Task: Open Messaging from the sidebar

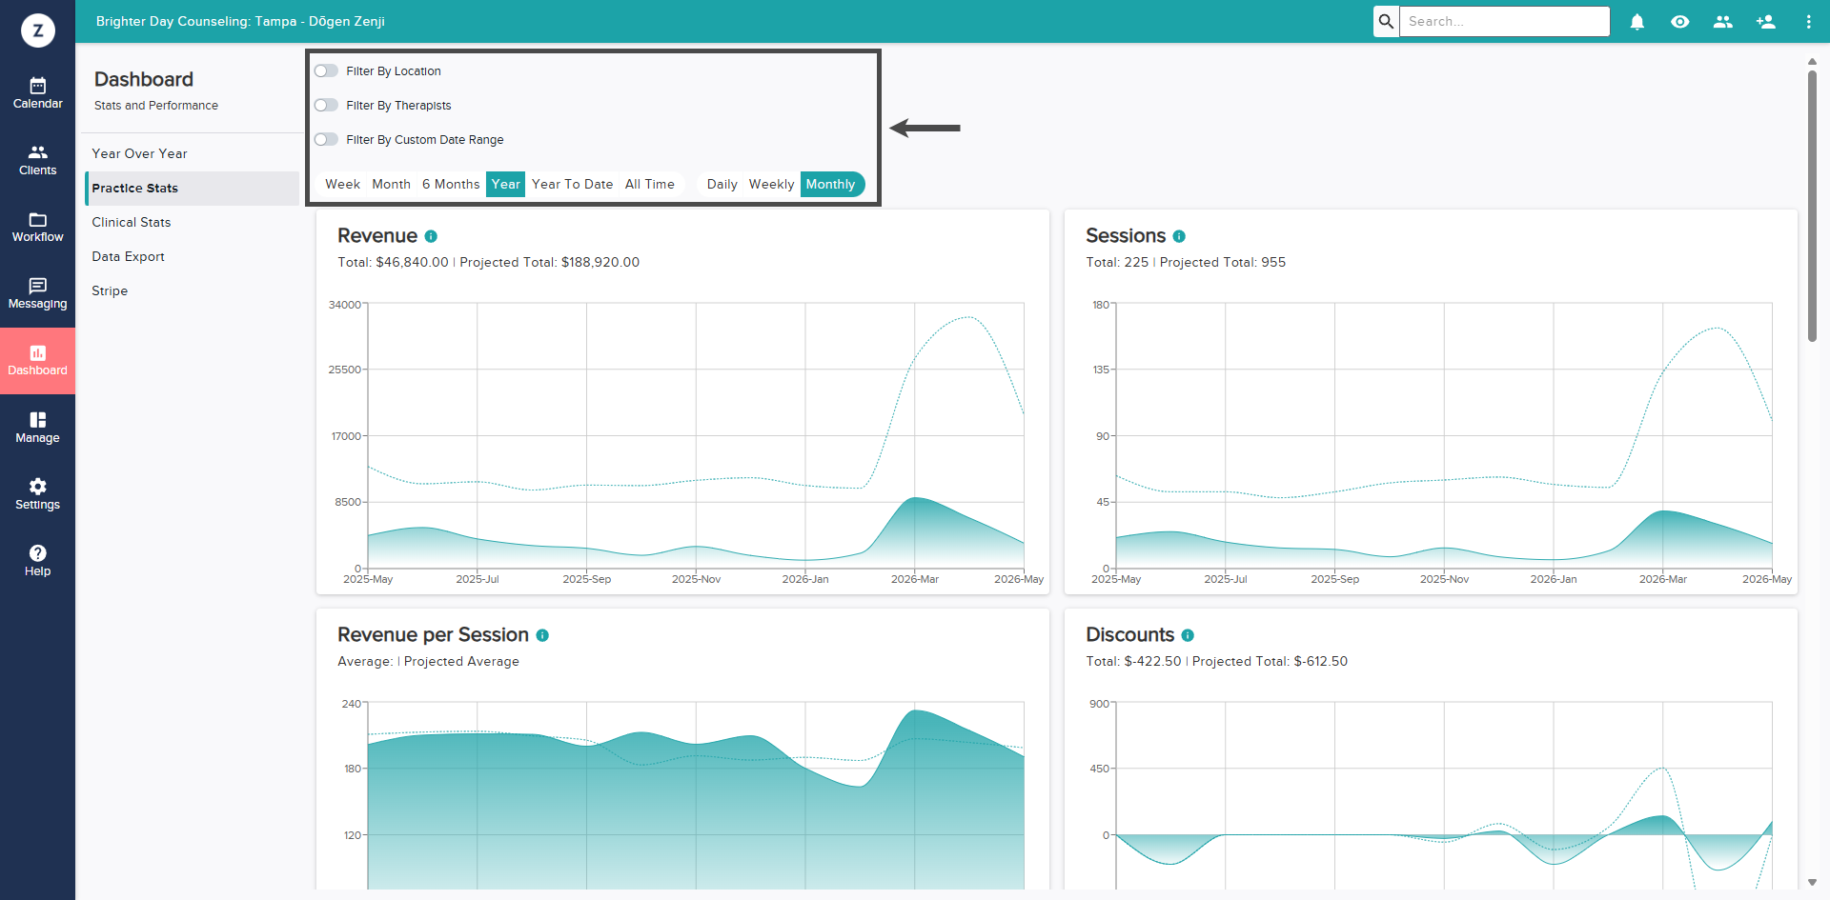Action: (x=37, y=293)
